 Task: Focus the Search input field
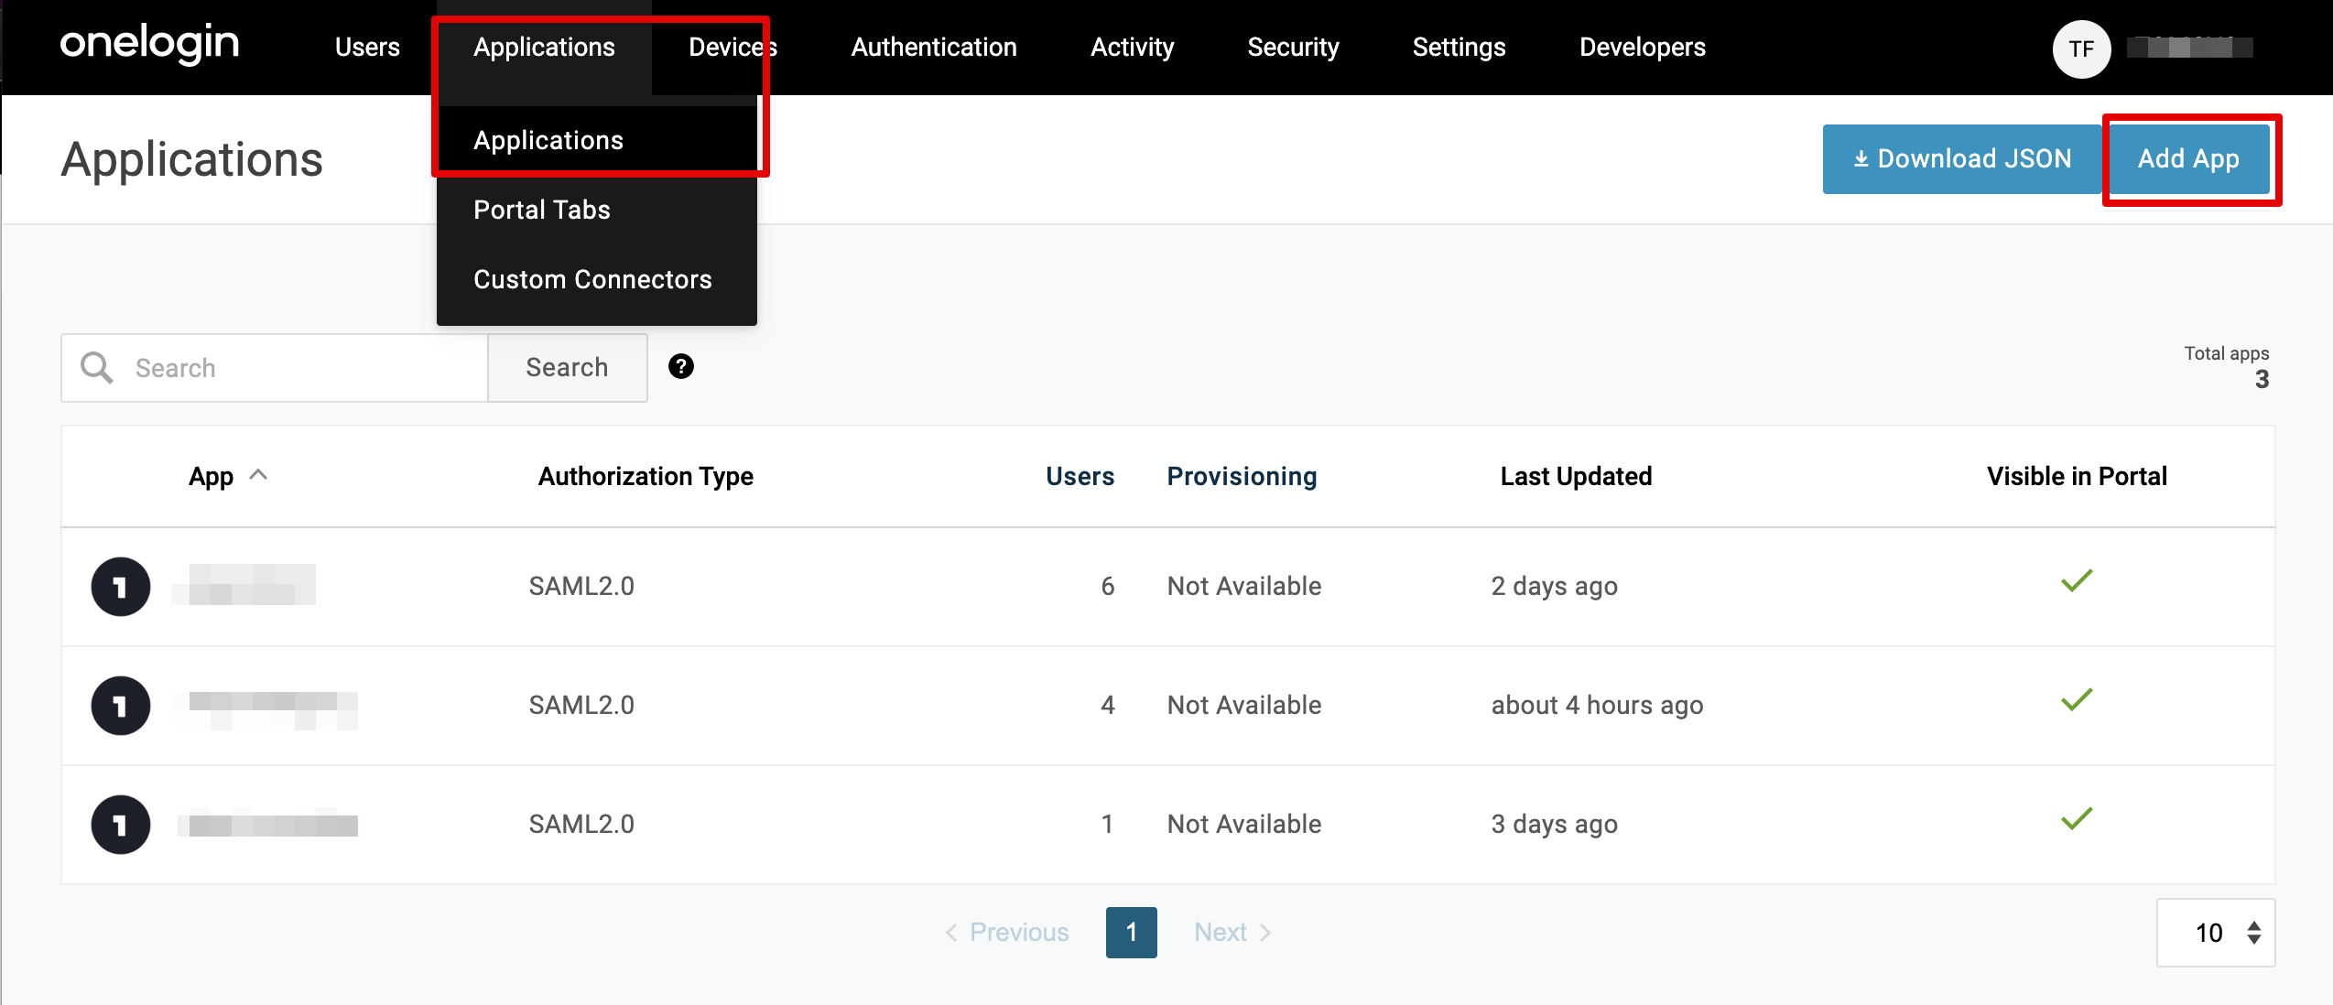coord(275,368)
